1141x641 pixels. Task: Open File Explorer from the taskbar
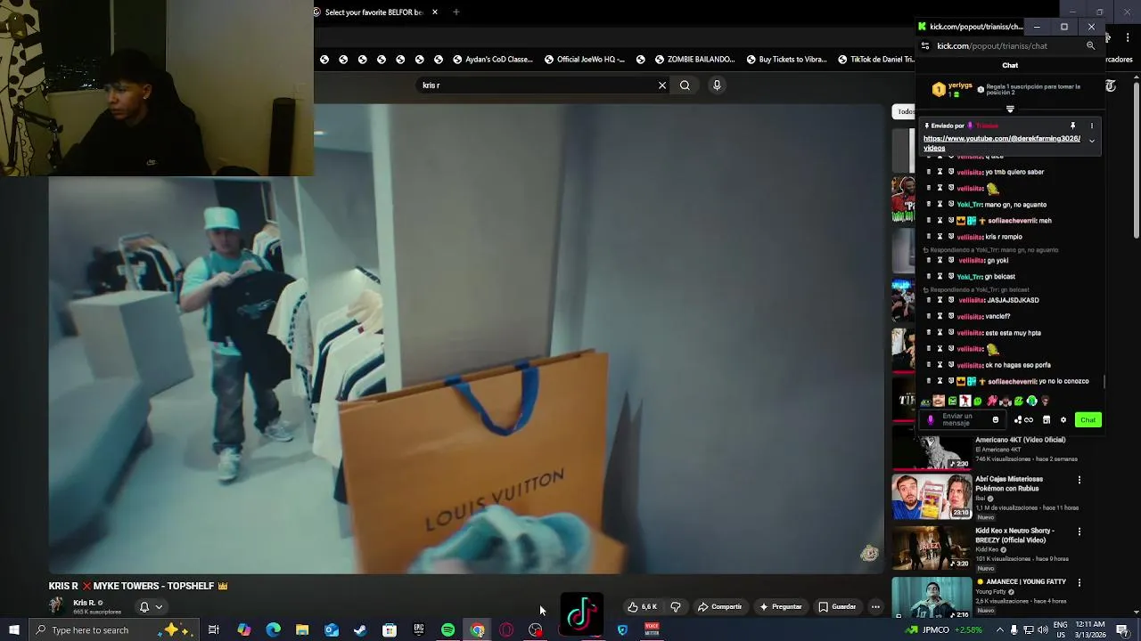point(302,630)
